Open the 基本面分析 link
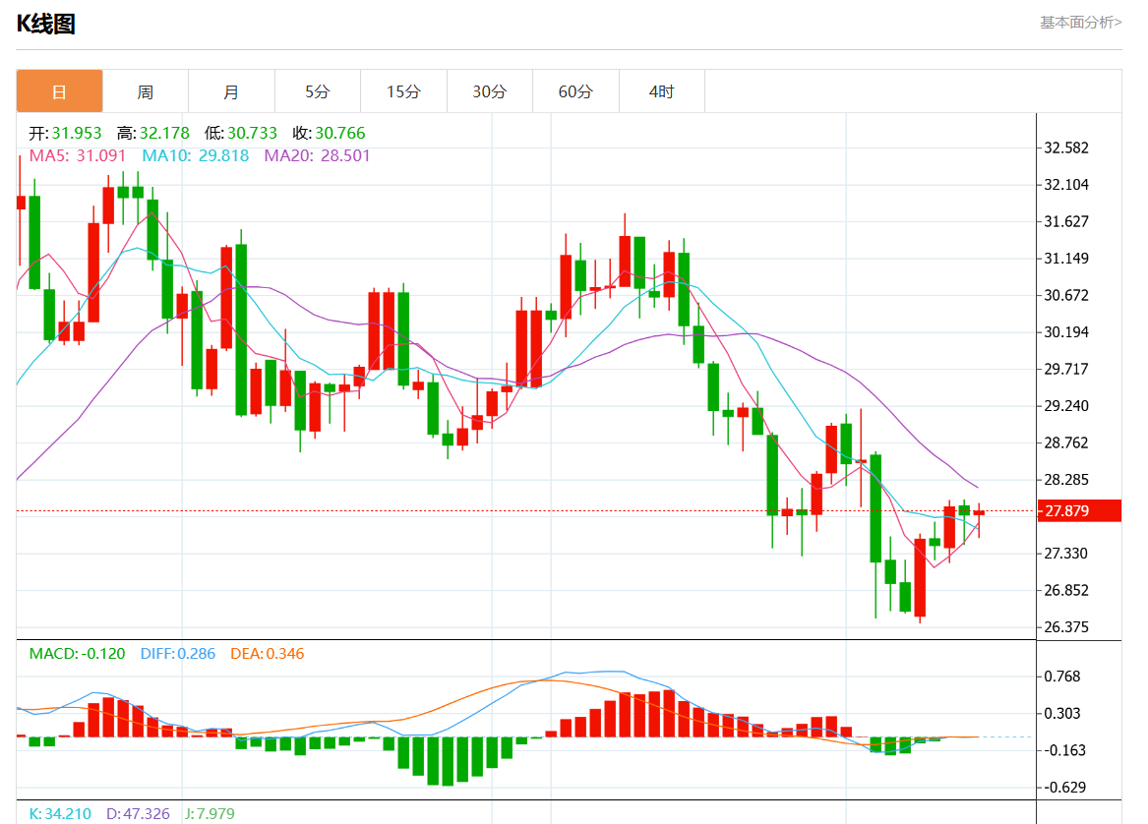Viewport: 1148px width, 824px height. [x=1080, y=22]
